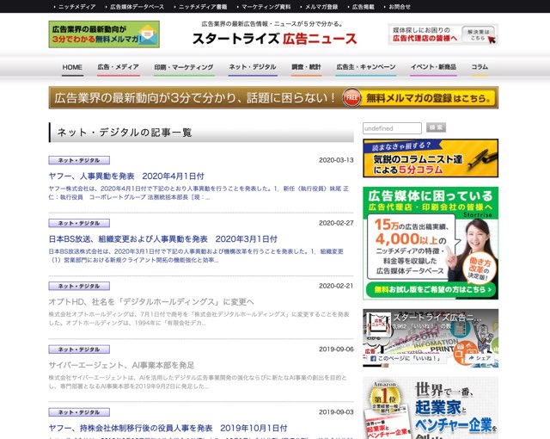Open article ヤフー、人事異動を発表 2020年4月1日付

coord(126,176)
